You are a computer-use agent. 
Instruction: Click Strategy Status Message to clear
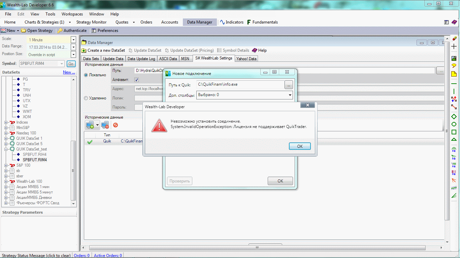tap(36, 256)
